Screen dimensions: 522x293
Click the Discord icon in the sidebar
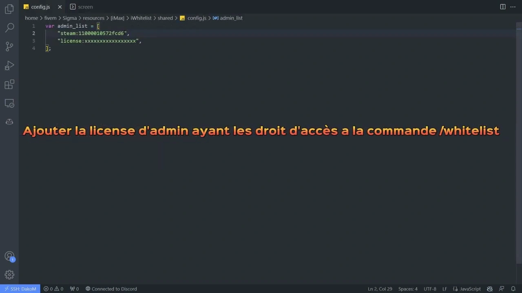point(9,122)
